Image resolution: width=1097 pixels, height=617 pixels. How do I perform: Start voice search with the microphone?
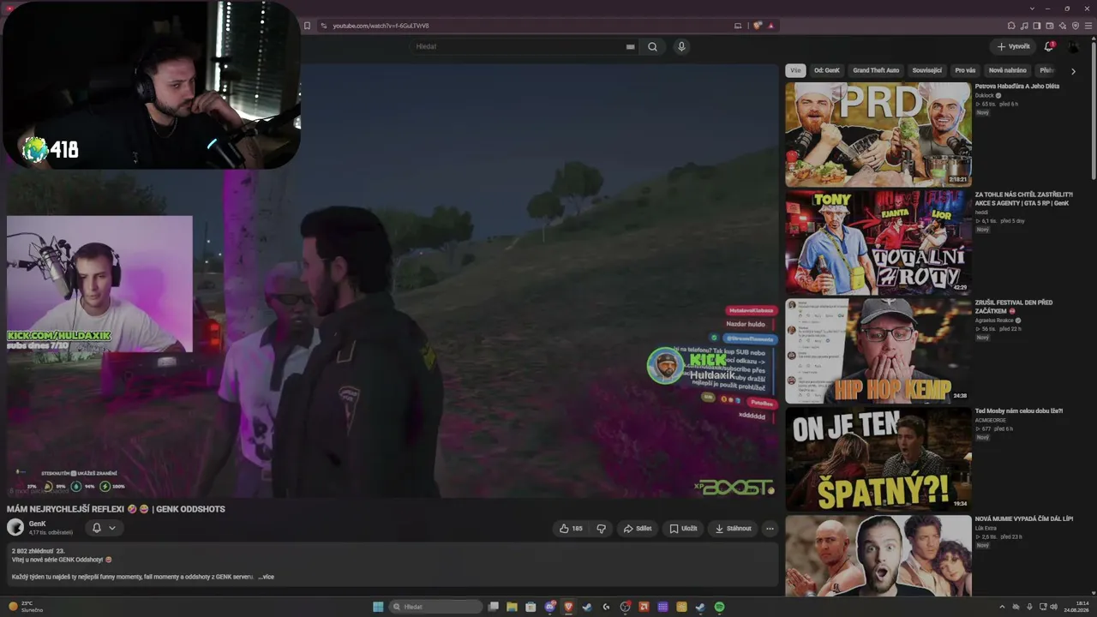[681, 46]
